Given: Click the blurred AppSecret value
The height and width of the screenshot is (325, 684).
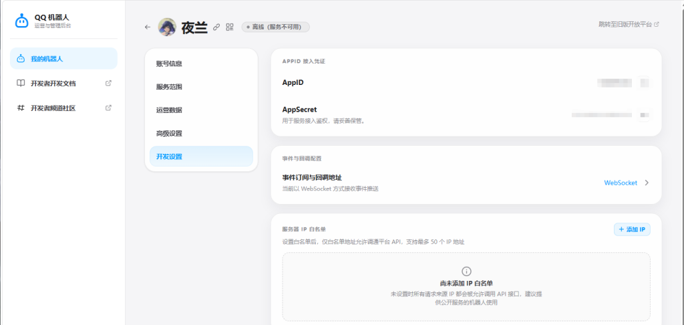Looking at the screenshot, I should [602, 115].
